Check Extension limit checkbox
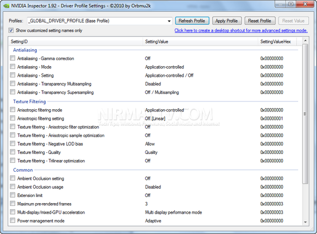The height and width of the screenshot is (234, 317). pos(13,195)
